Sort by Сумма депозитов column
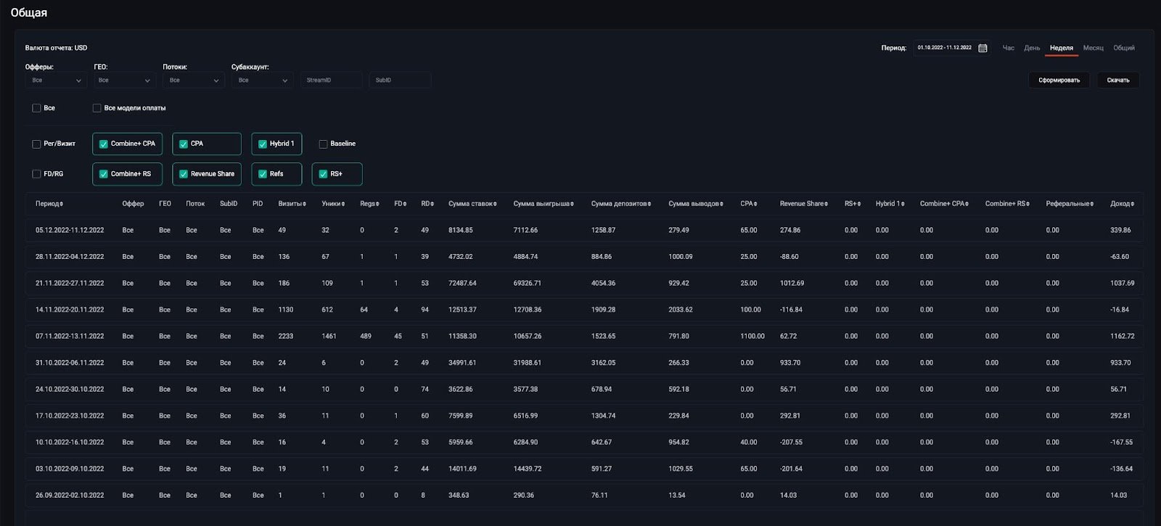Image resolution: width=1161 pixels, height=526 pixels. coord(621,204)
